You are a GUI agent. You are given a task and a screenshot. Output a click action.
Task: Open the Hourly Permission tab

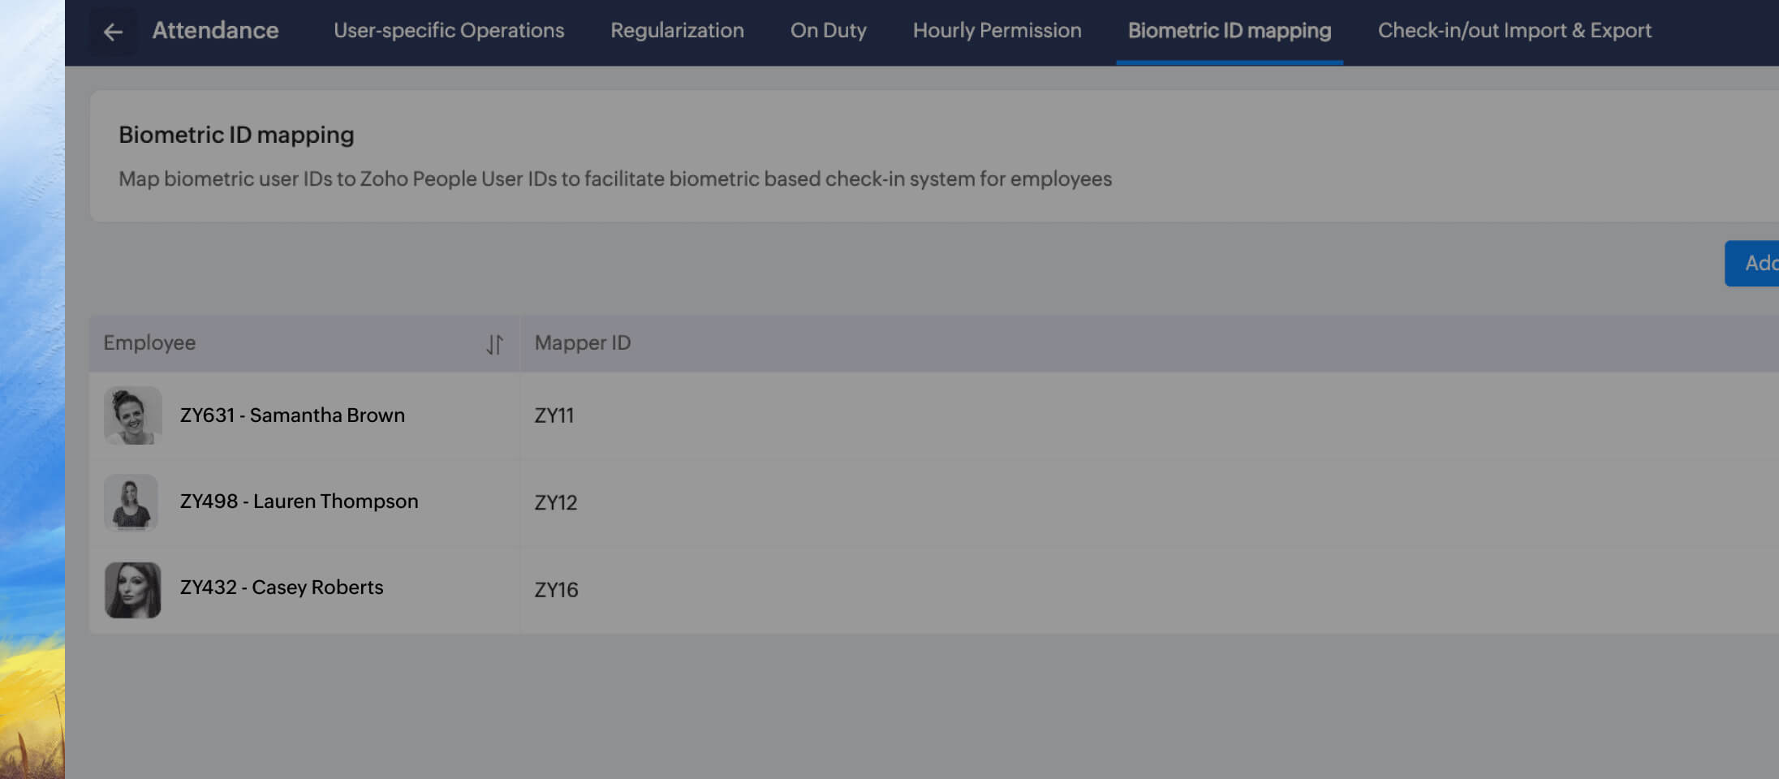pyautogui.click(x=997, y=31)
